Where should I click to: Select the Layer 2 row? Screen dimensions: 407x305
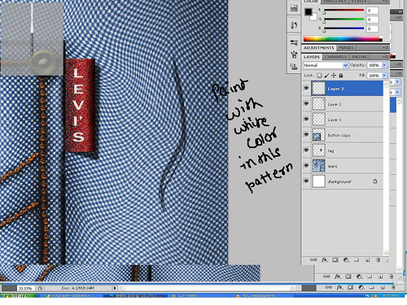point(343,104)
